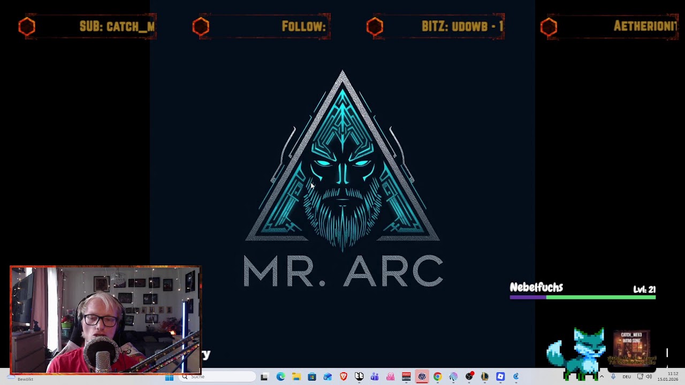
Task: Open the clock and date flyout
Action: [668, 376]
